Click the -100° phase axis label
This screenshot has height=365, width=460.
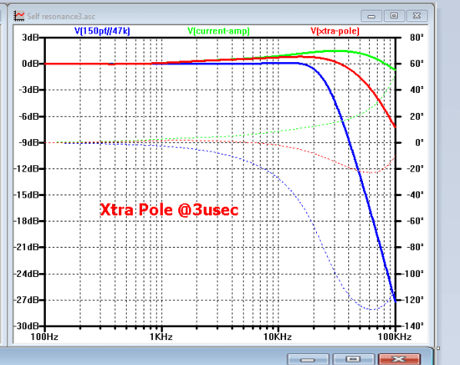pyautogui.click(x=413, y=274)
